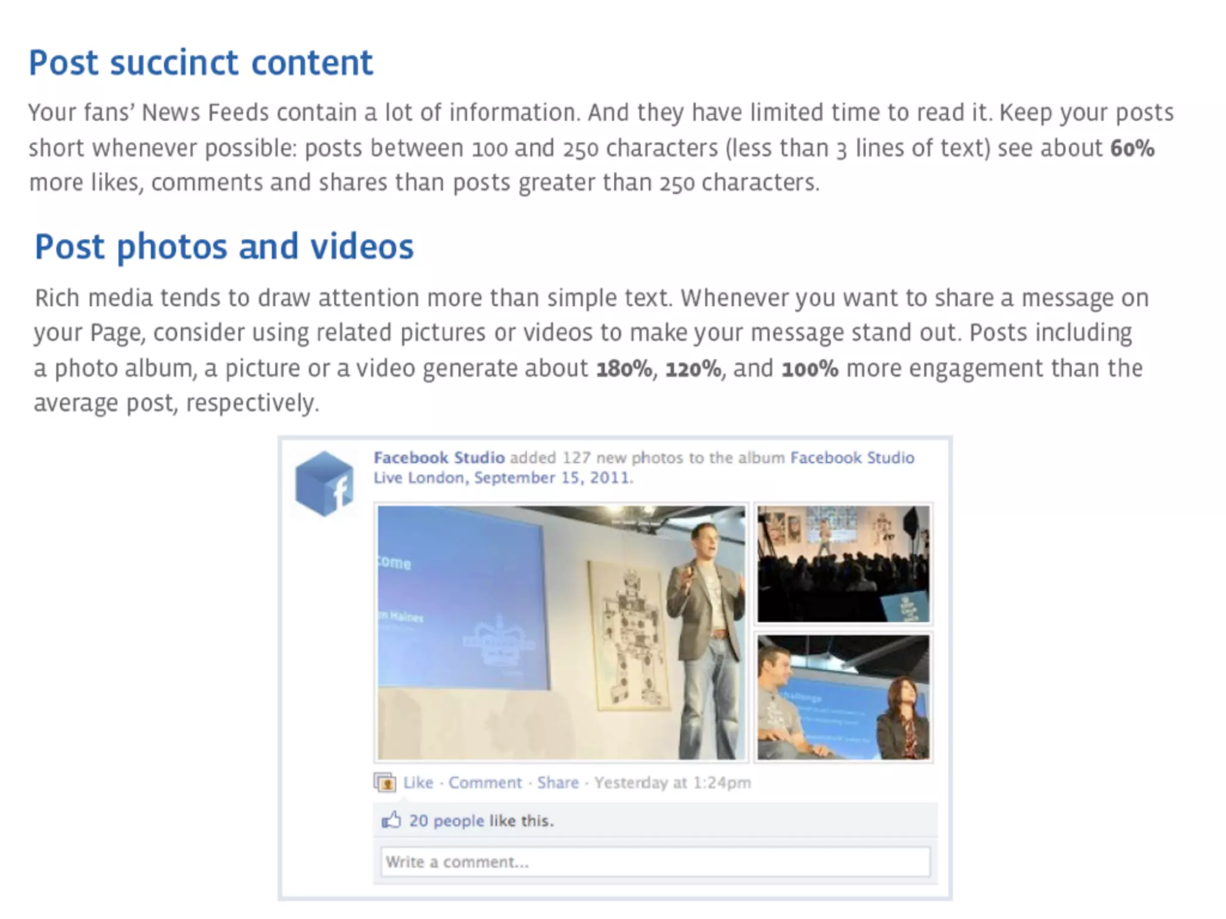Screen dimensions: 1226x919
Task: Click the photo album icon beside Like
Action: pos(384,783)
